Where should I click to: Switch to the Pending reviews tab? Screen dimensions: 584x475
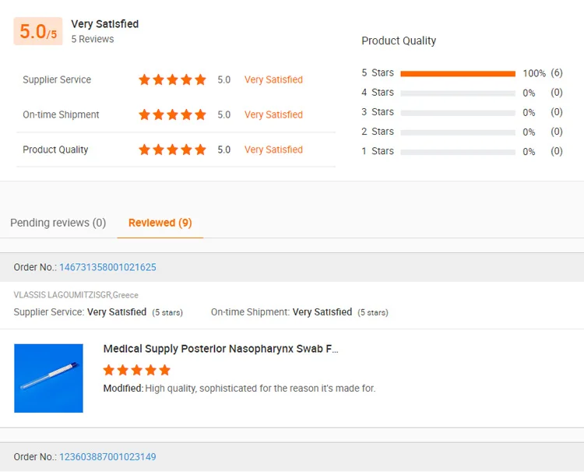pos(58,223)
